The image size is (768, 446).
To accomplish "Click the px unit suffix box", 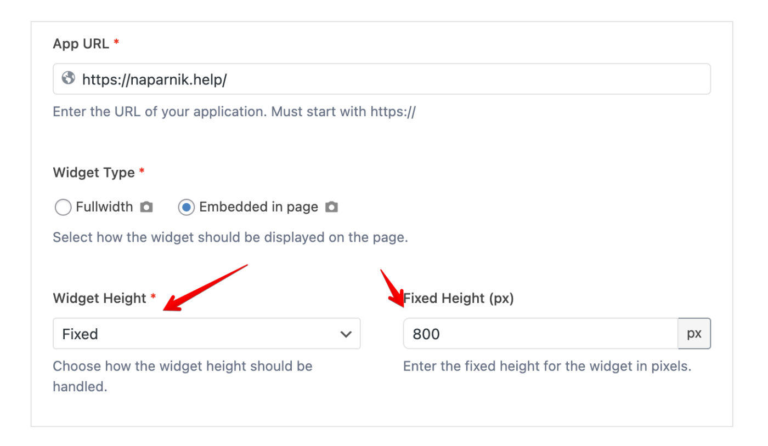I will (694, 334).
